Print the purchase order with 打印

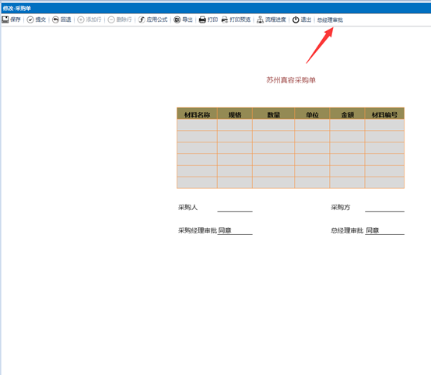(208, 19)
